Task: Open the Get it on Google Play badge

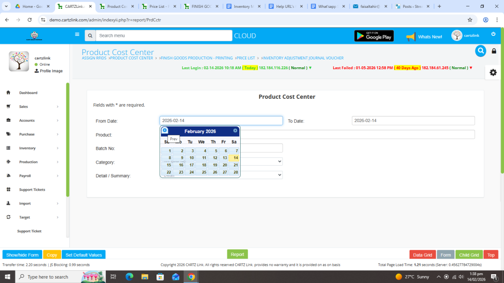Action: 374,36
